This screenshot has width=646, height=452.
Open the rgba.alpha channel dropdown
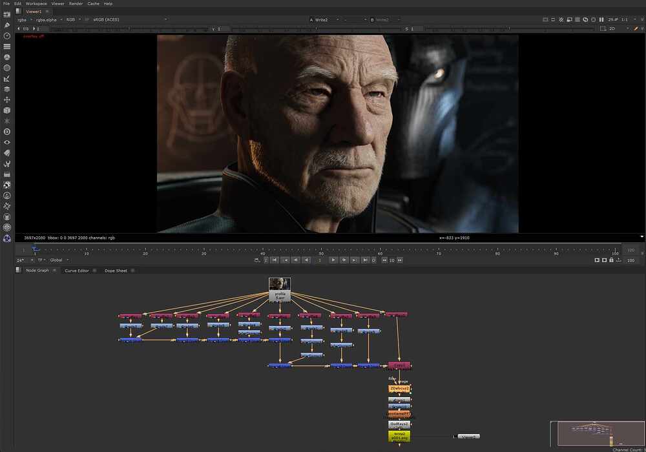click(49, 20)
